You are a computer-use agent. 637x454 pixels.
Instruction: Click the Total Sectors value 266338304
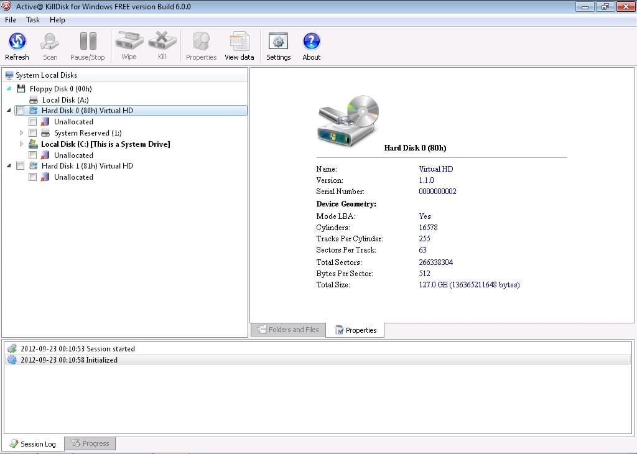[436, 262]
